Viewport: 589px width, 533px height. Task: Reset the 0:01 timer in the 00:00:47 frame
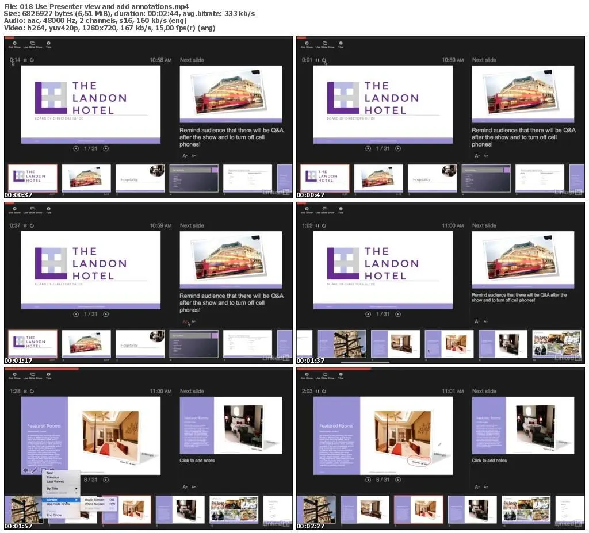tap(324, 60)
